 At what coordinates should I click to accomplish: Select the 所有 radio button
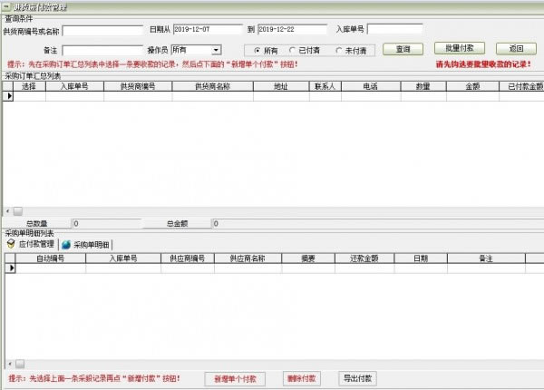(x=257, y=50)
